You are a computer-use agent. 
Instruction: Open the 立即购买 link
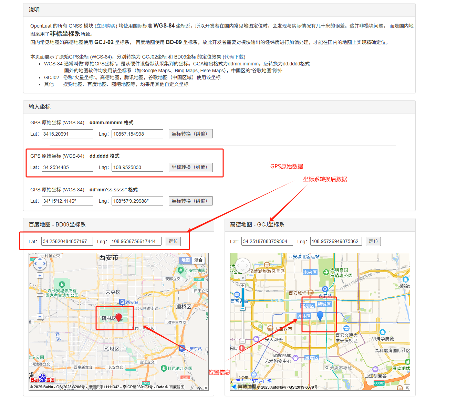(106, 26)
